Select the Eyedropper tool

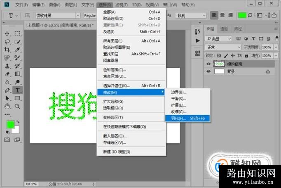tap(17, 50)
